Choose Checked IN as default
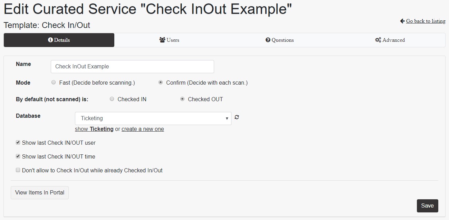Viewport: 449px width, 220px height. [x=112, y=99]
